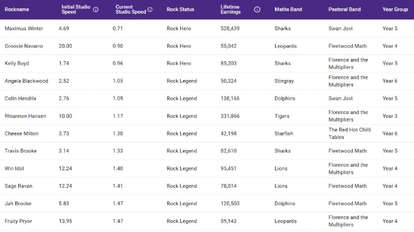Click the Stingray maths band cell

[x=284, y=81]
